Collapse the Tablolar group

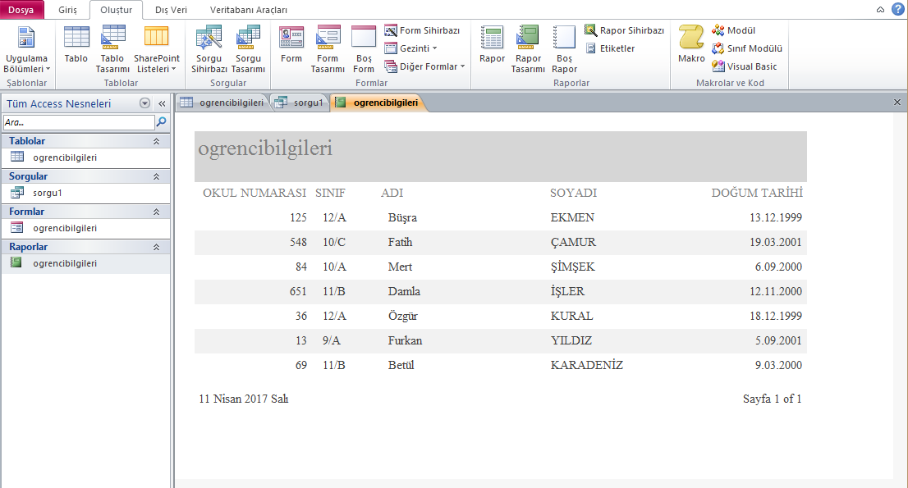[x=156, y=141]
